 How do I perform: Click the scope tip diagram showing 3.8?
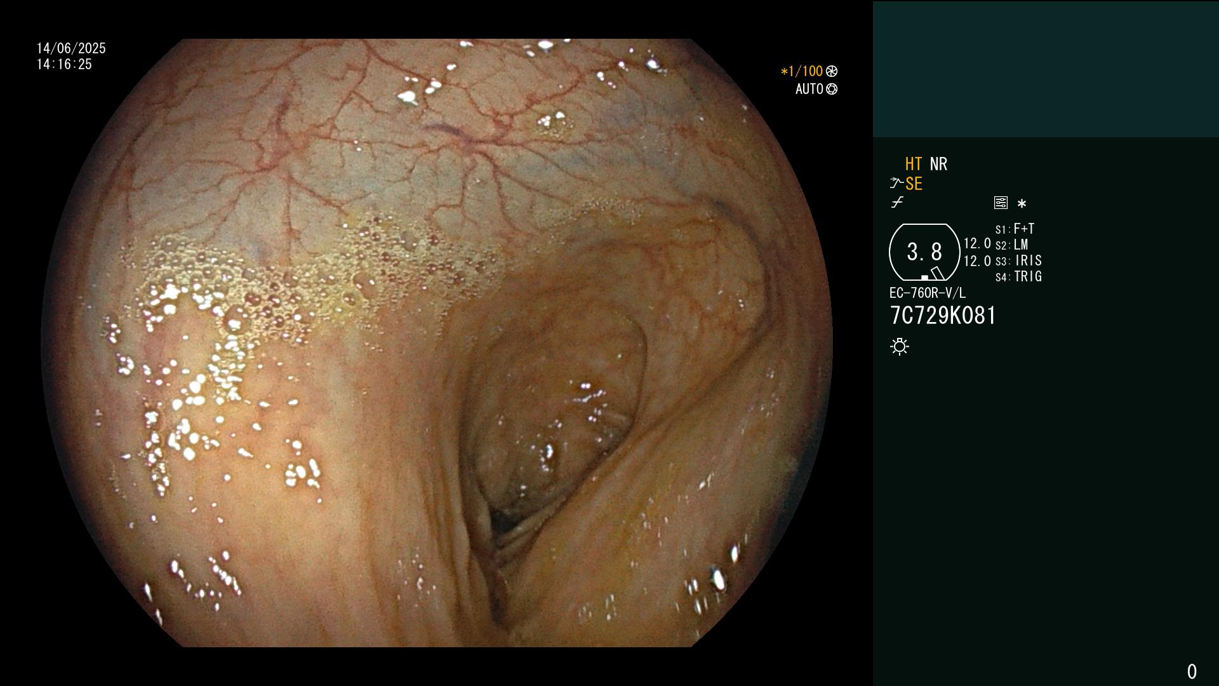point(924,252)
